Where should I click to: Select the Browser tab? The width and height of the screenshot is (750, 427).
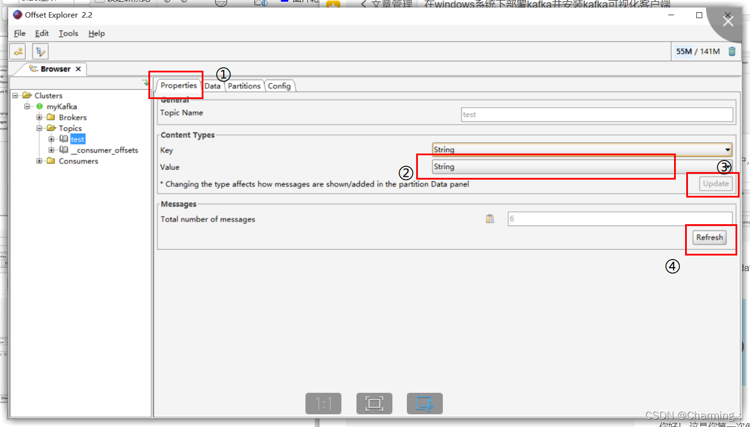pyautogui.click(x=55, y=69)
